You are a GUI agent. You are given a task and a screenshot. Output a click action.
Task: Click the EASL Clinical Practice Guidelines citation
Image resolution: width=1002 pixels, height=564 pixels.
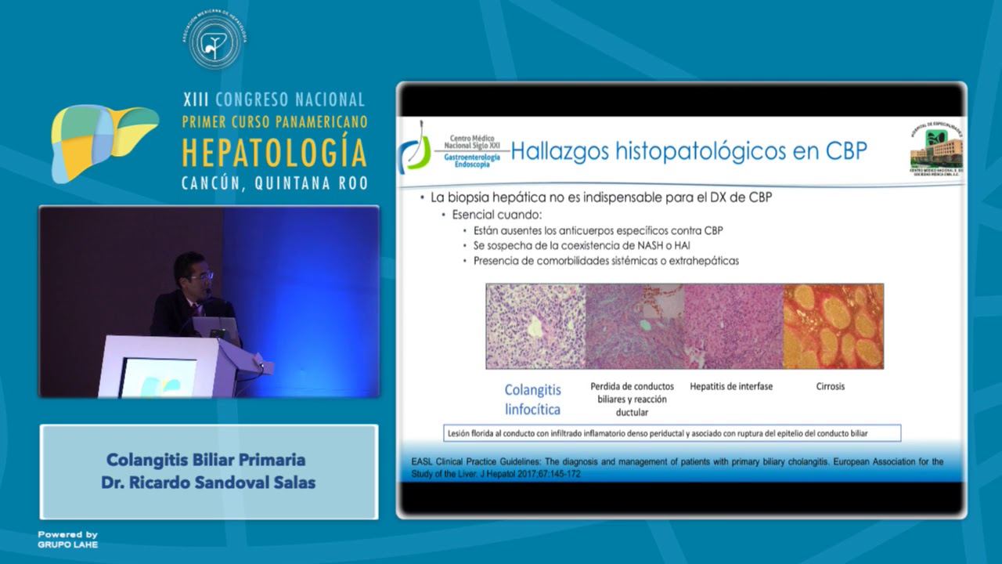click(677, 468)
